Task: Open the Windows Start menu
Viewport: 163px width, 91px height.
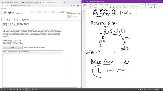Action: point(2,90)
